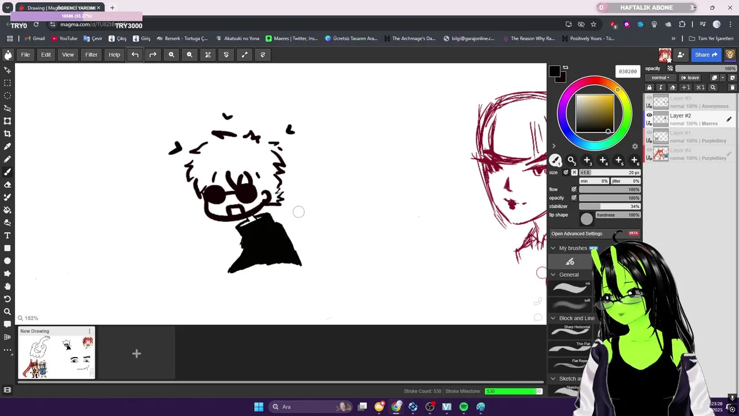Open the File menu
The image size is (739, 416).
pyautogui.click(x=25, y=55)
